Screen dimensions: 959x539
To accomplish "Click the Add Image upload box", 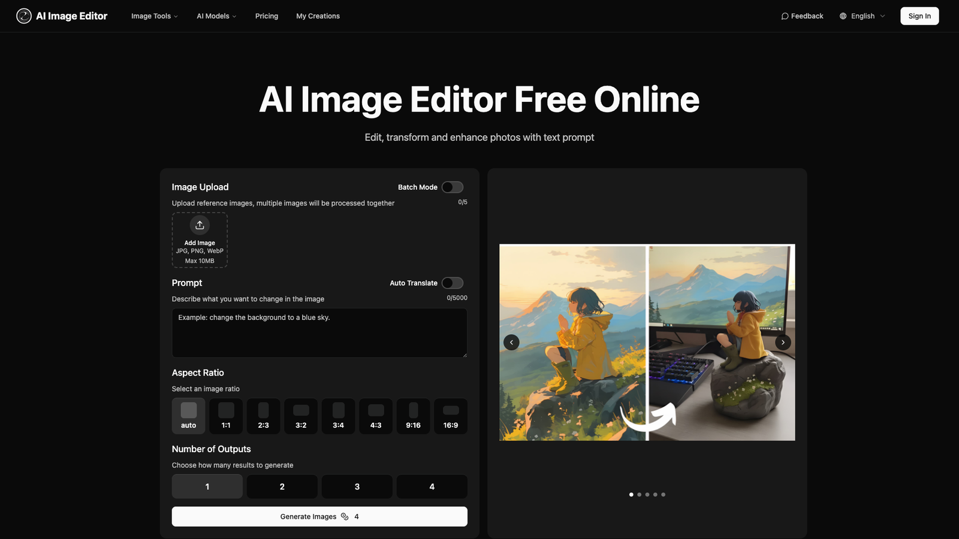I will [200, 240].
